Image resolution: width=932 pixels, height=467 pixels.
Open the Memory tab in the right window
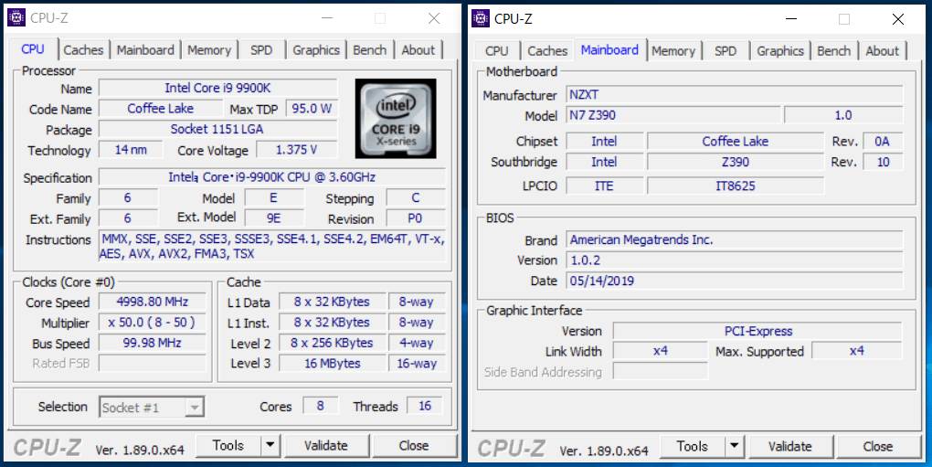[x=673, y=51]
